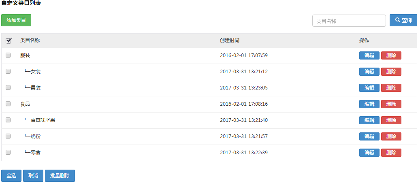
Task: Check the checkbox for 服装 row
Action: (x=8, y=55)
